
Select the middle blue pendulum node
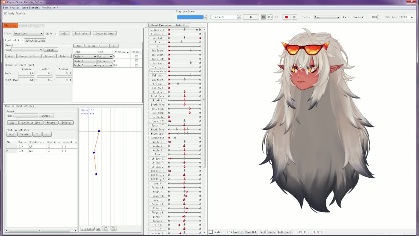94,152
